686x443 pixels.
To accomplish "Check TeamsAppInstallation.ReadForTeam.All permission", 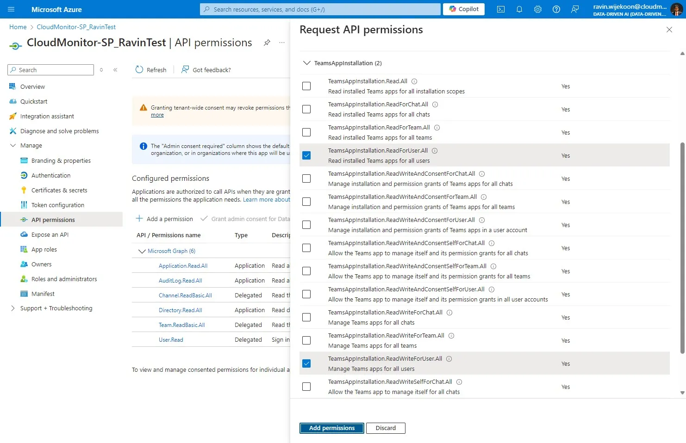I will pos(306,132).
